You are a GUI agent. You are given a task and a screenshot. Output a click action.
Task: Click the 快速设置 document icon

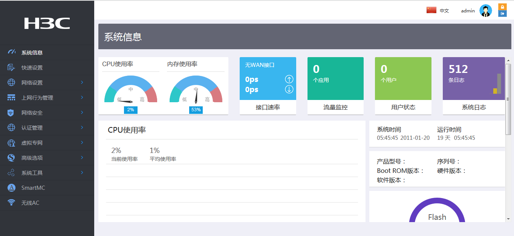[x=11, y=67]
